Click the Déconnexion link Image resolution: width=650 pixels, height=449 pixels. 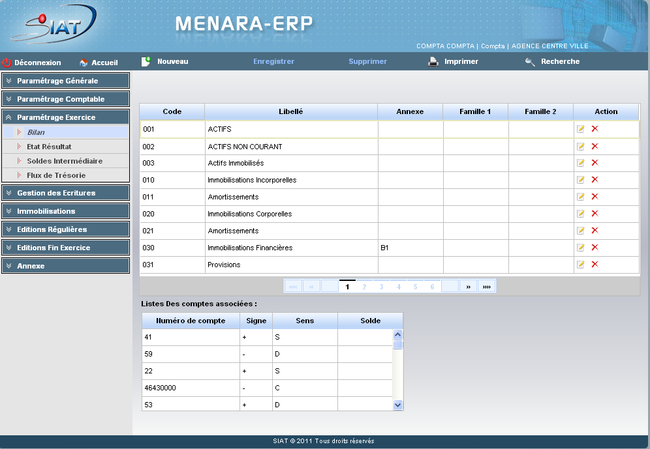[38, 63]
